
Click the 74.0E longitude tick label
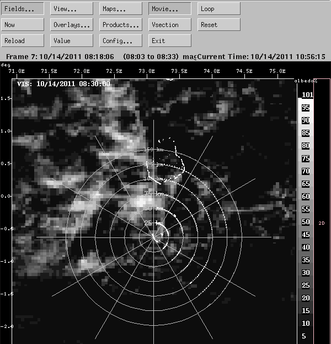pos(212,71)
